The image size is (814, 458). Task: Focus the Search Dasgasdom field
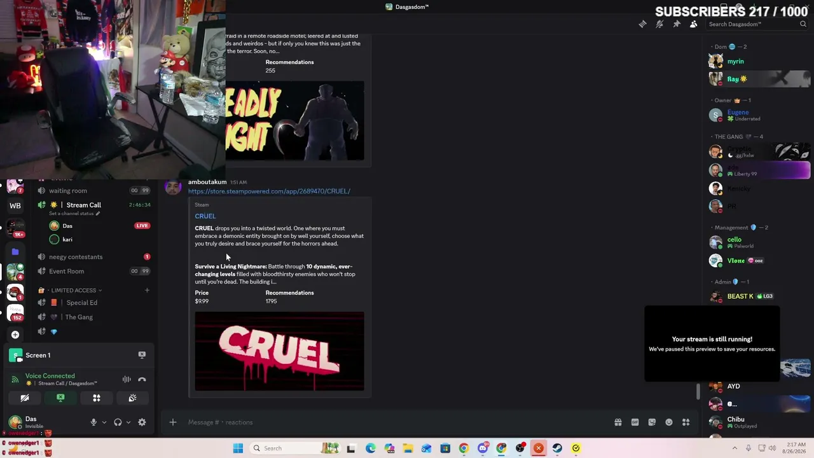coord(757,24)
